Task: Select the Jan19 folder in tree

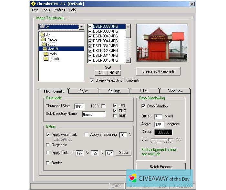Action: pos(53,49)
